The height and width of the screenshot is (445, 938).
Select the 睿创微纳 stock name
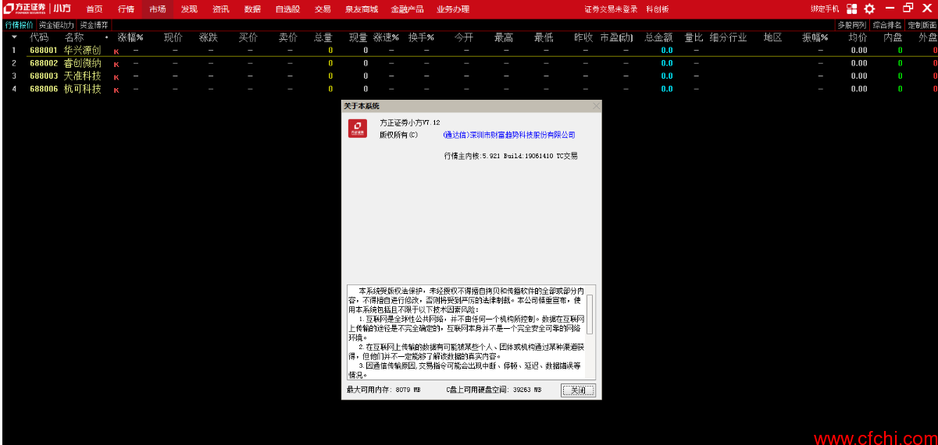point(83,63)
